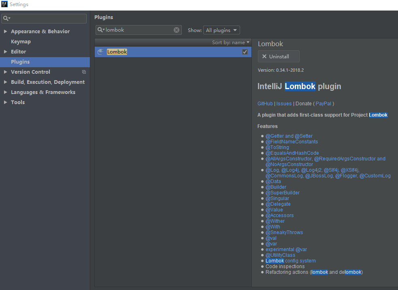Open the GitHub link

click(x=265, y=104)
